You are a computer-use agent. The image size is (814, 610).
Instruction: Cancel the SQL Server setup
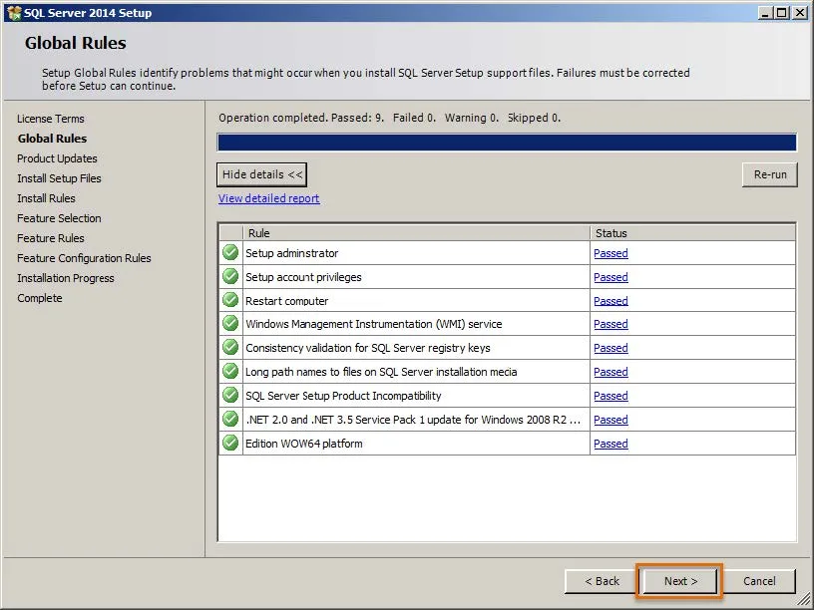[x=759, y=581]
